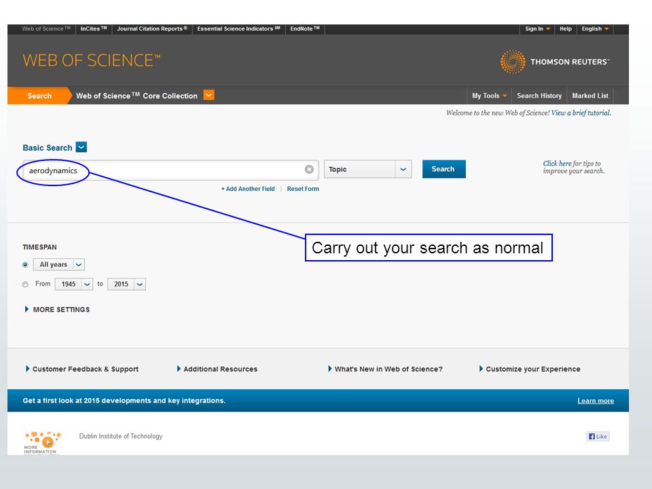The width and height of the screenshot is (652, 489).
Task: Expand Customize your Experience section
Action: [x=529, y=369]
